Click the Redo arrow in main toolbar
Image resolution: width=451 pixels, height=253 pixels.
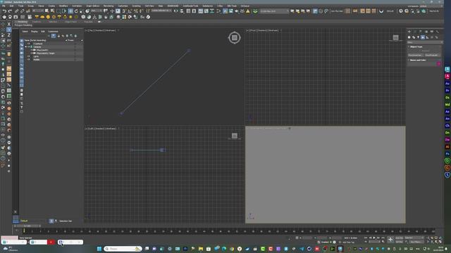(x=10, y=11)
